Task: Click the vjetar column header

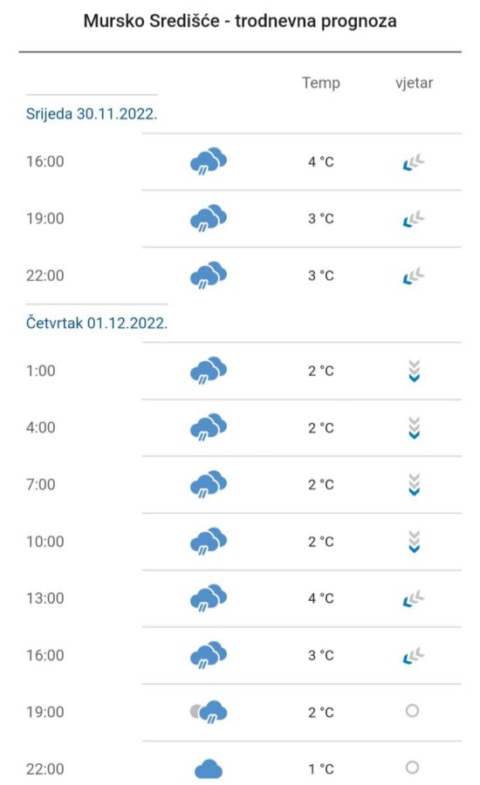Action: (414, 83)
